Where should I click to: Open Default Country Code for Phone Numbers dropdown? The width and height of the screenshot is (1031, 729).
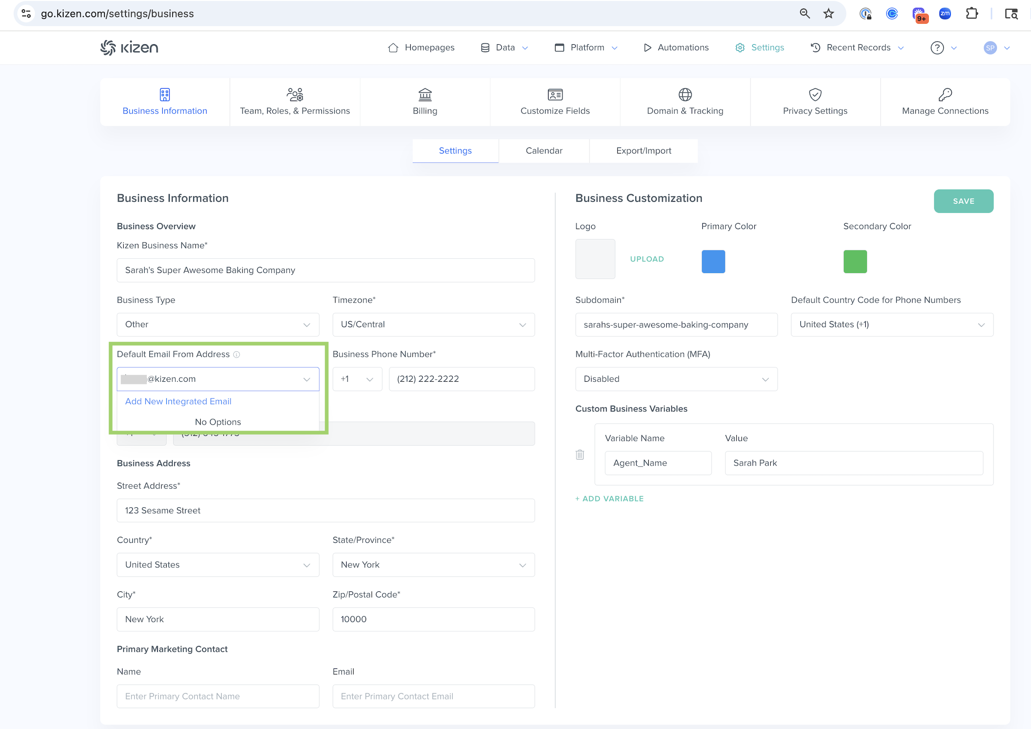coord(892,325)
